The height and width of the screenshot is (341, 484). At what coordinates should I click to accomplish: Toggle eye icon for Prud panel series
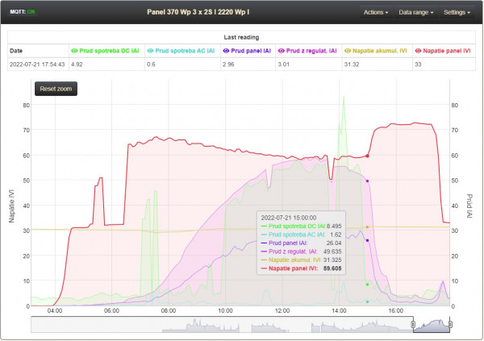pos(226,51)
